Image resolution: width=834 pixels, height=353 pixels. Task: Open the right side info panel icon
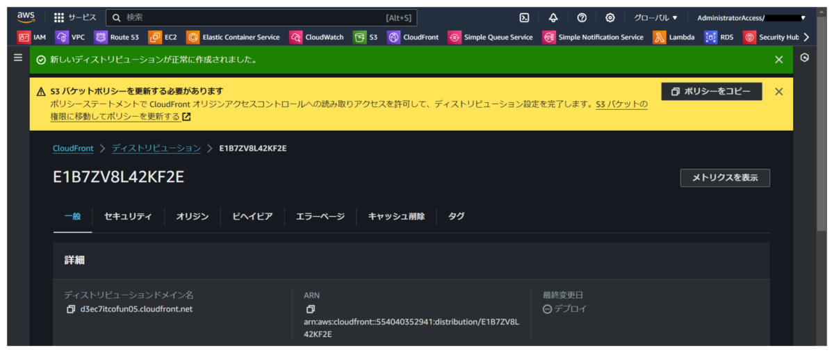[804, 58]
